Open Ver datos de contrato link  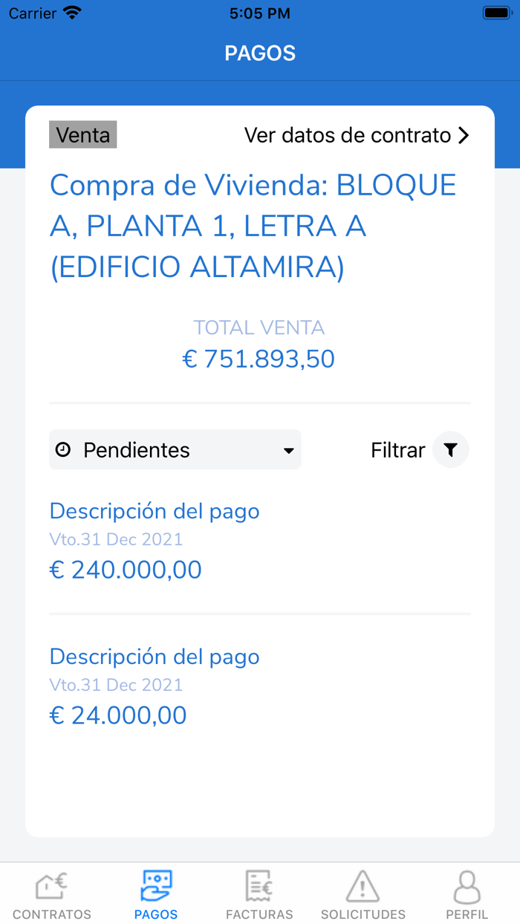tap(348, 135)
